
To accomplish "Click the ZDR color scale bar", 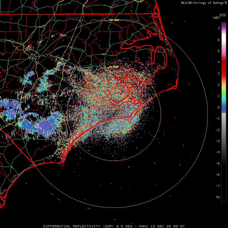I will click(x=224, y=112).
